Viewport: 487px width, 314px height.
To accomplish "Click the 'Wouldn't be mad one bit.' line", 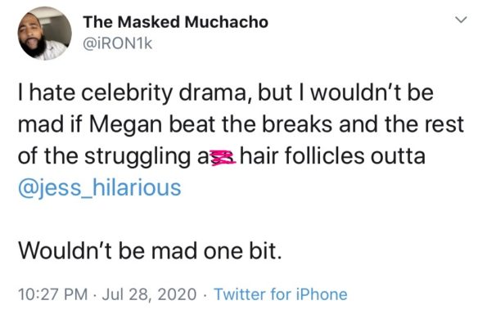I will pyautogui.click(x=151, y=251).
